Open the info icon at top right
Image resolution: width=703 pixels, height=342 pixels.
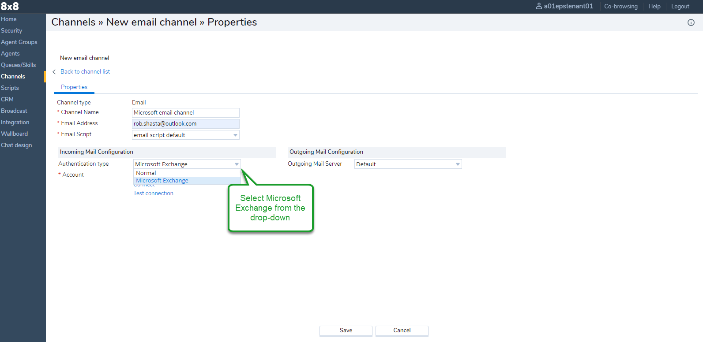pyautogui.click(x=691, y=22)
